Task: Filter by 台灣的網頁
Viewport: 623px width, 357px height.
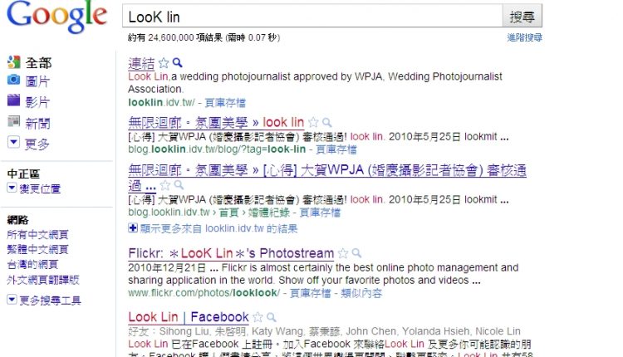Action: coord(32,264)
